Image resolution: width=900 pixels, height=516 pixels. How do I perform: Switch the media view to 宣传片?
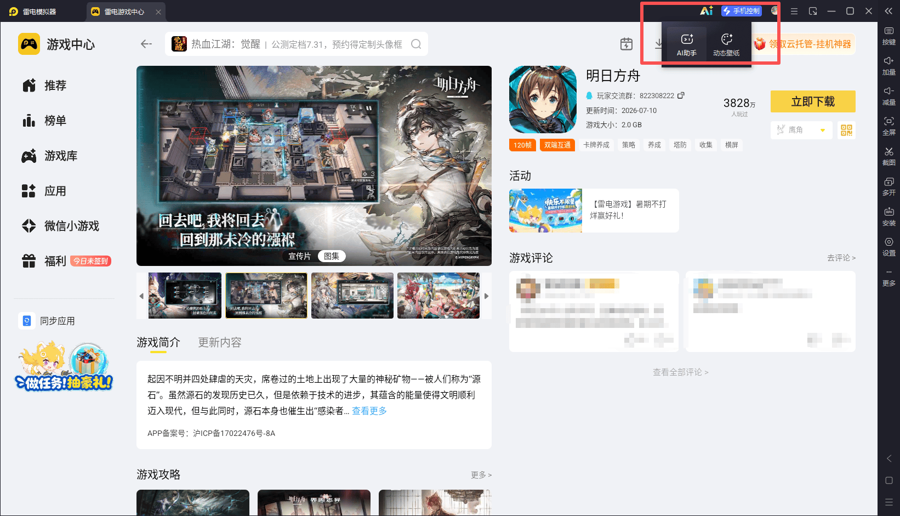299,256
